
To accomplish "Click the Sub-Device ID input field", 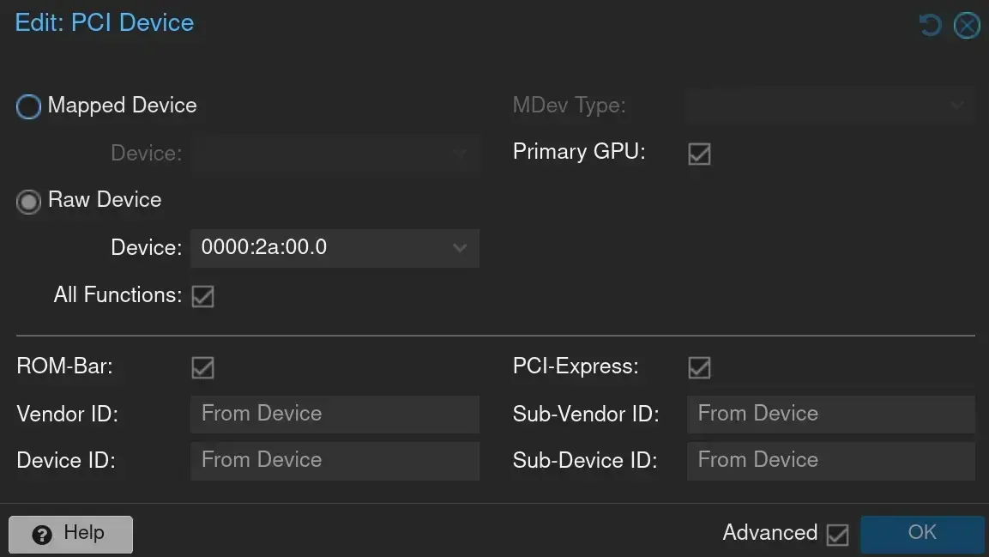I will pos(830,461).
